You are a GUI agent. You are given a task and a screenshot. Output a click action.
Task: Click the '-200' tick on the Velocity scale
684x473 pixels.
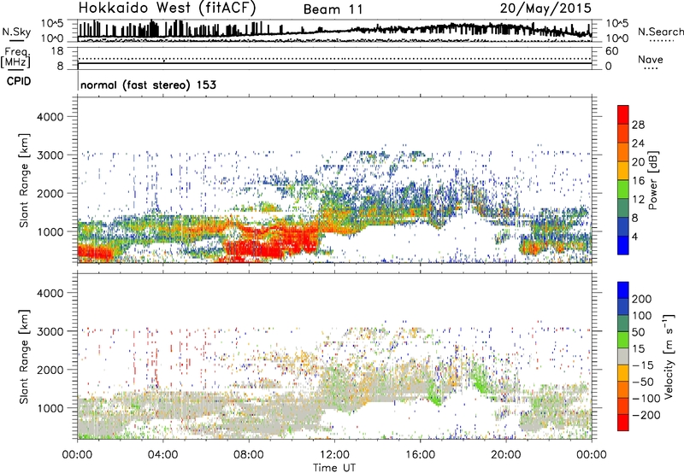click(x=646, y=415)
